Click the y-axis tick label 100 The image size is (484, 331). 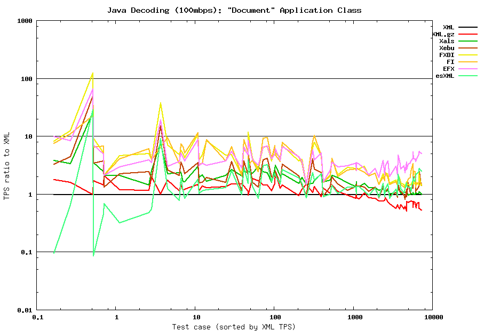point(27,79)
